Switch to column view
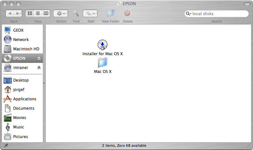This screenshot has width=253, height=150. coord(46,14)
